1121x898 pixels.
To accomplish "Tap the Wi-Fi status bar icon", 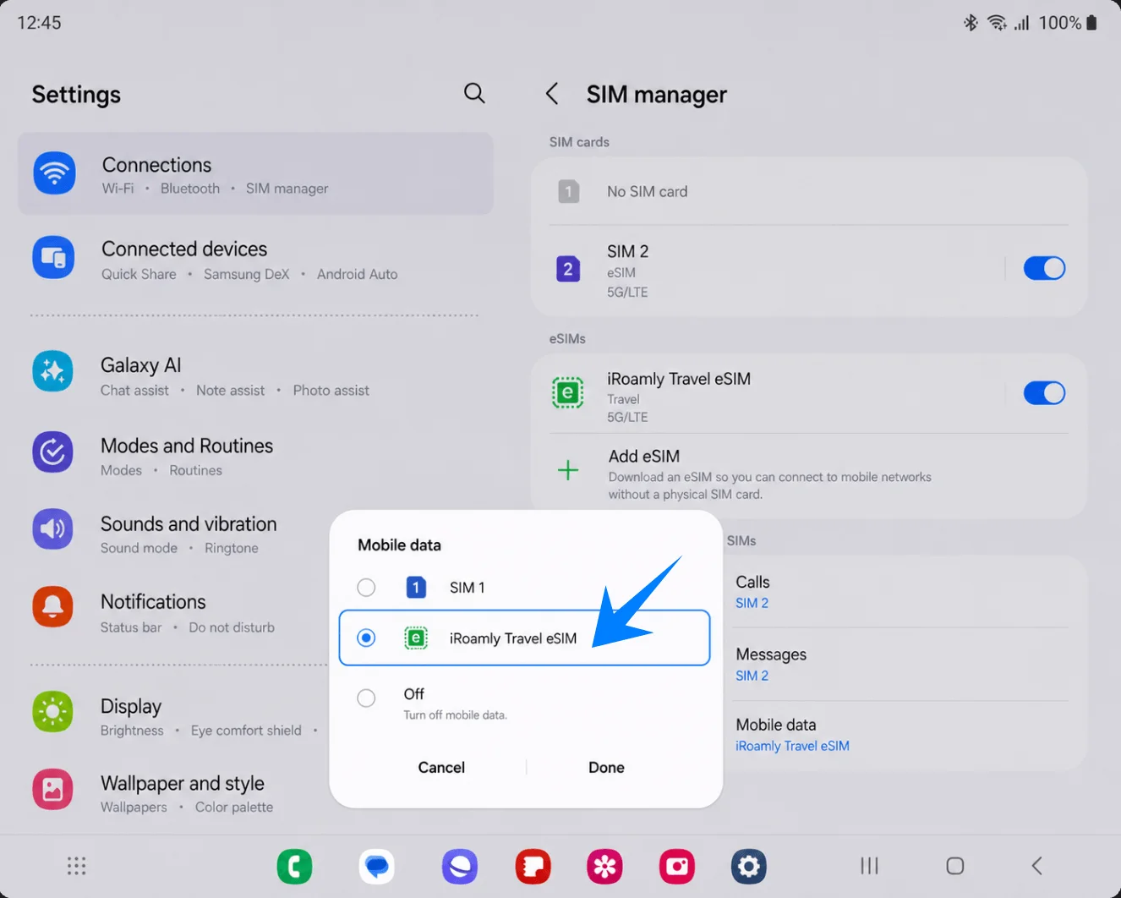I will [x=997, y=23].
